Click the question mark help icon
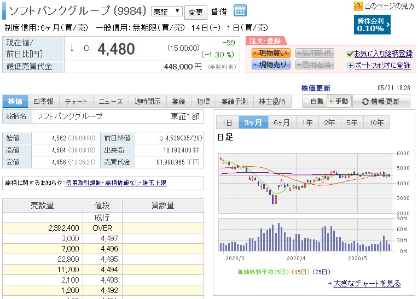Screen dimensions: 418x299 (x=358, y=6)
